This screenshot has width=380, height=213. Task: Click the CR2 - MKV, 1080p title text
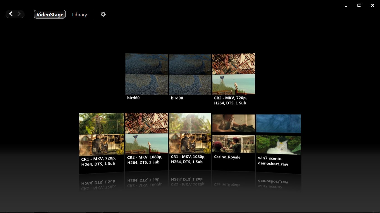tap(145, 160)
